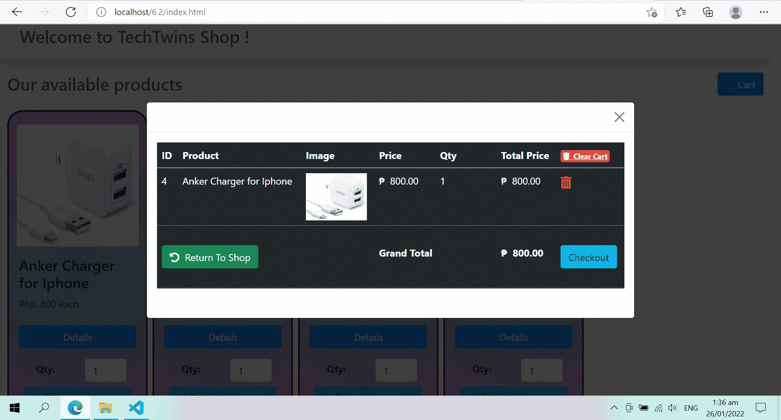Open Visual Studio Code from the taskbar
The image size is (781, 420).
(x=136, y=408)
